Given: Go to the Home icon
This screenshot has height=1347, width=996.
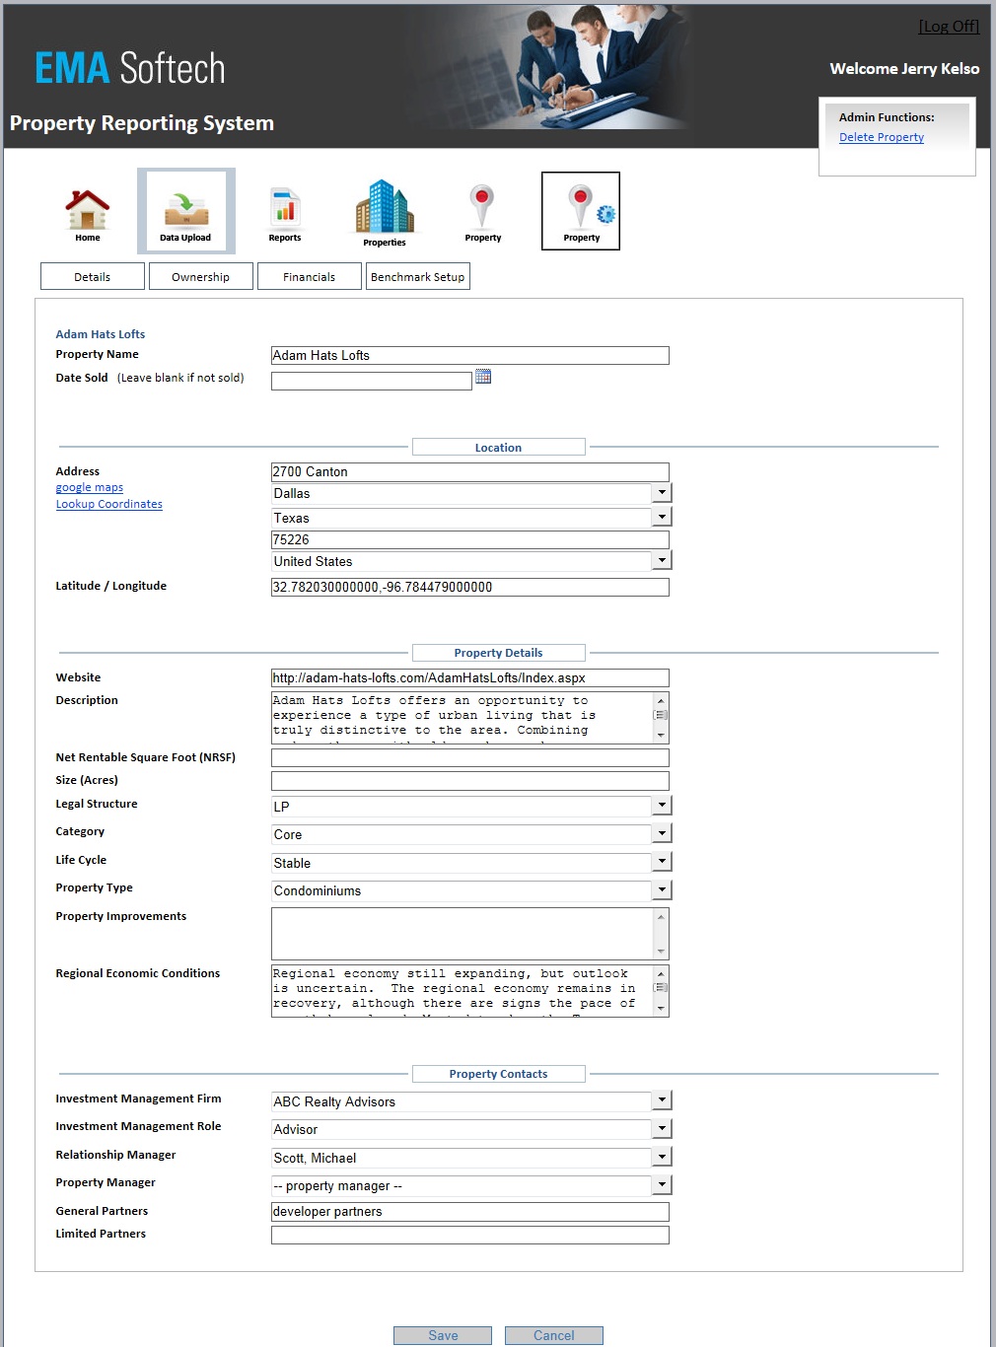Looking at the screenshot, I should [x=88, y=214].
